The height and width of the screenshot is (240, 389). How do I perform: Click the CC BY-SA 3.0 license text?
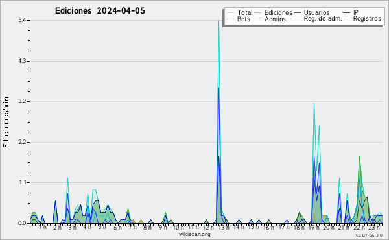(369, 235)
